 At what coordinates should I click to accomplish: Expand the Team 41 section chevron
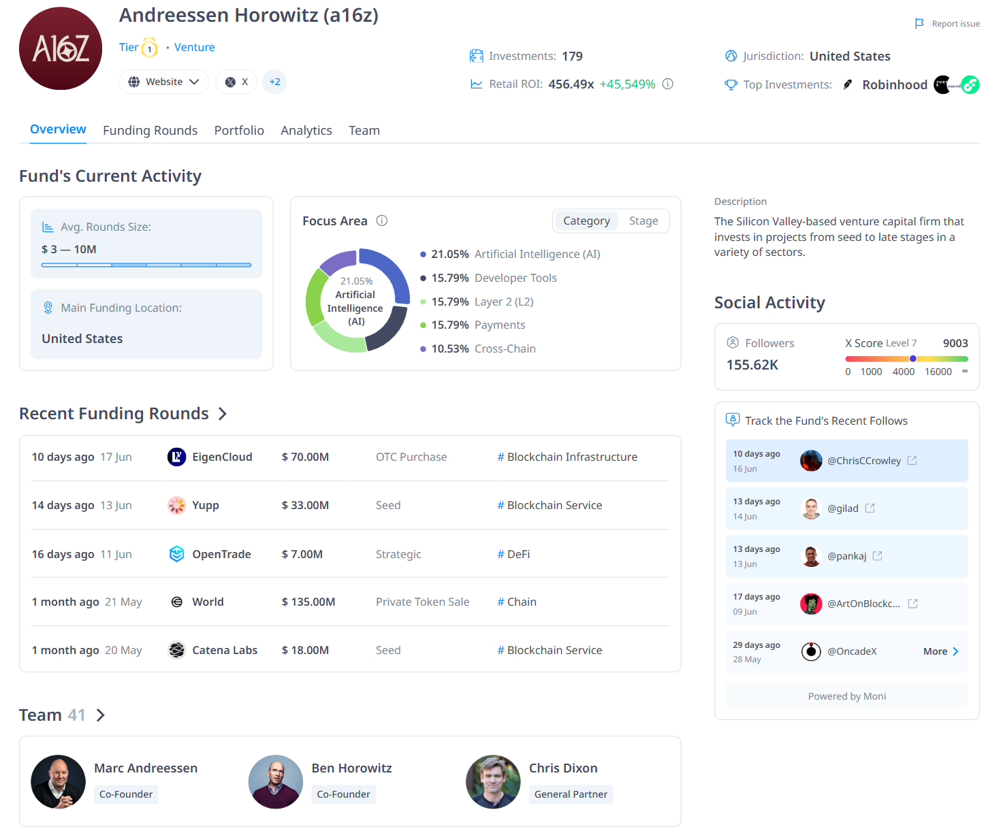pos(100,715)
